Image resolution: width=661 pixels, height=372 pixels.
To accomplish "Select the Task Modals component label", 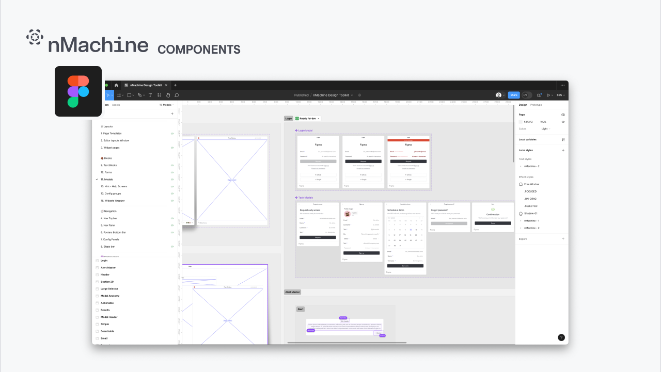I will click(x=304, y=198).
